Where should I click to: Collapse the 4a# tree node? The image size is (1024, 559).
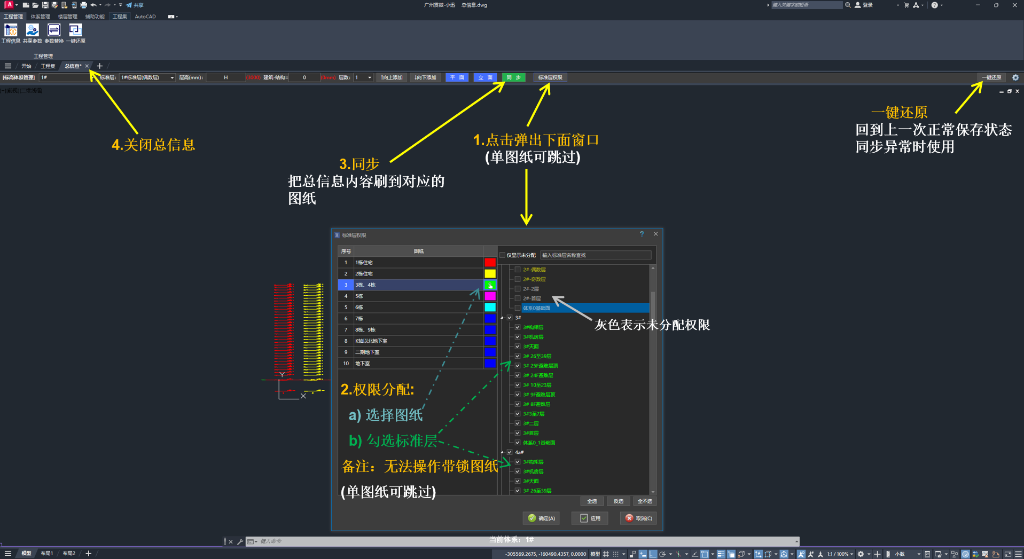coord(502,452)
